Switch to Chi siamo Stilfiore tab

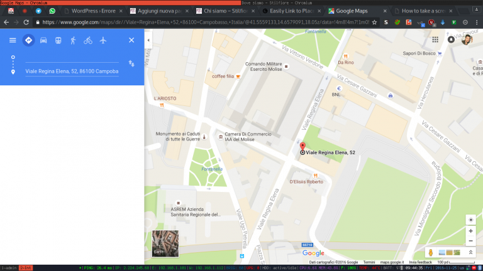[226, 11]
